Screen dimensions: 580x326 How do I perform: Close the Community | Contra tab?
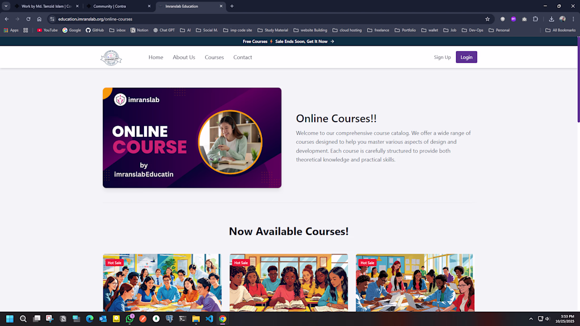149,6
